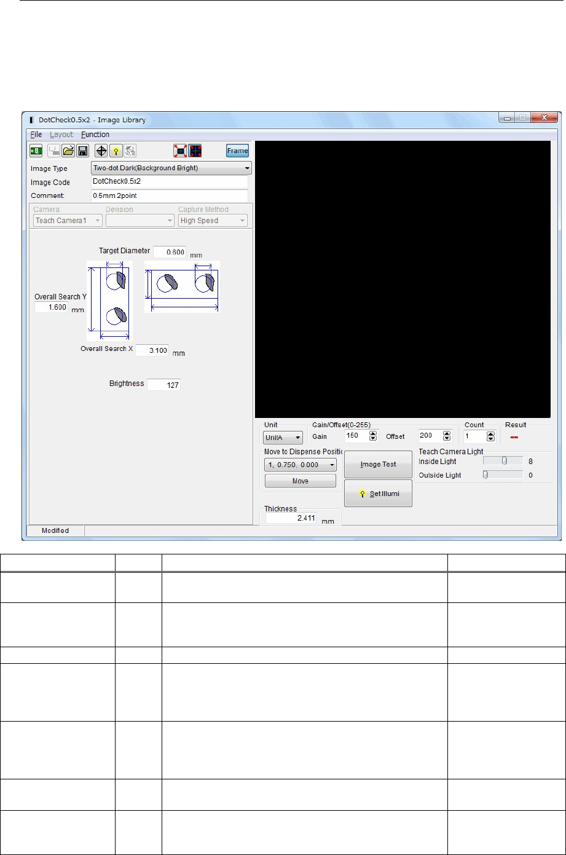The height and width of the screenshot is (855, 566).
Task: Click the greyed-out new image icon
Action: tap(54, 151)
